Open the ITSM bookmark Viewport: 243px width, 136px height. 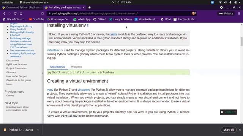click(166, 19)
